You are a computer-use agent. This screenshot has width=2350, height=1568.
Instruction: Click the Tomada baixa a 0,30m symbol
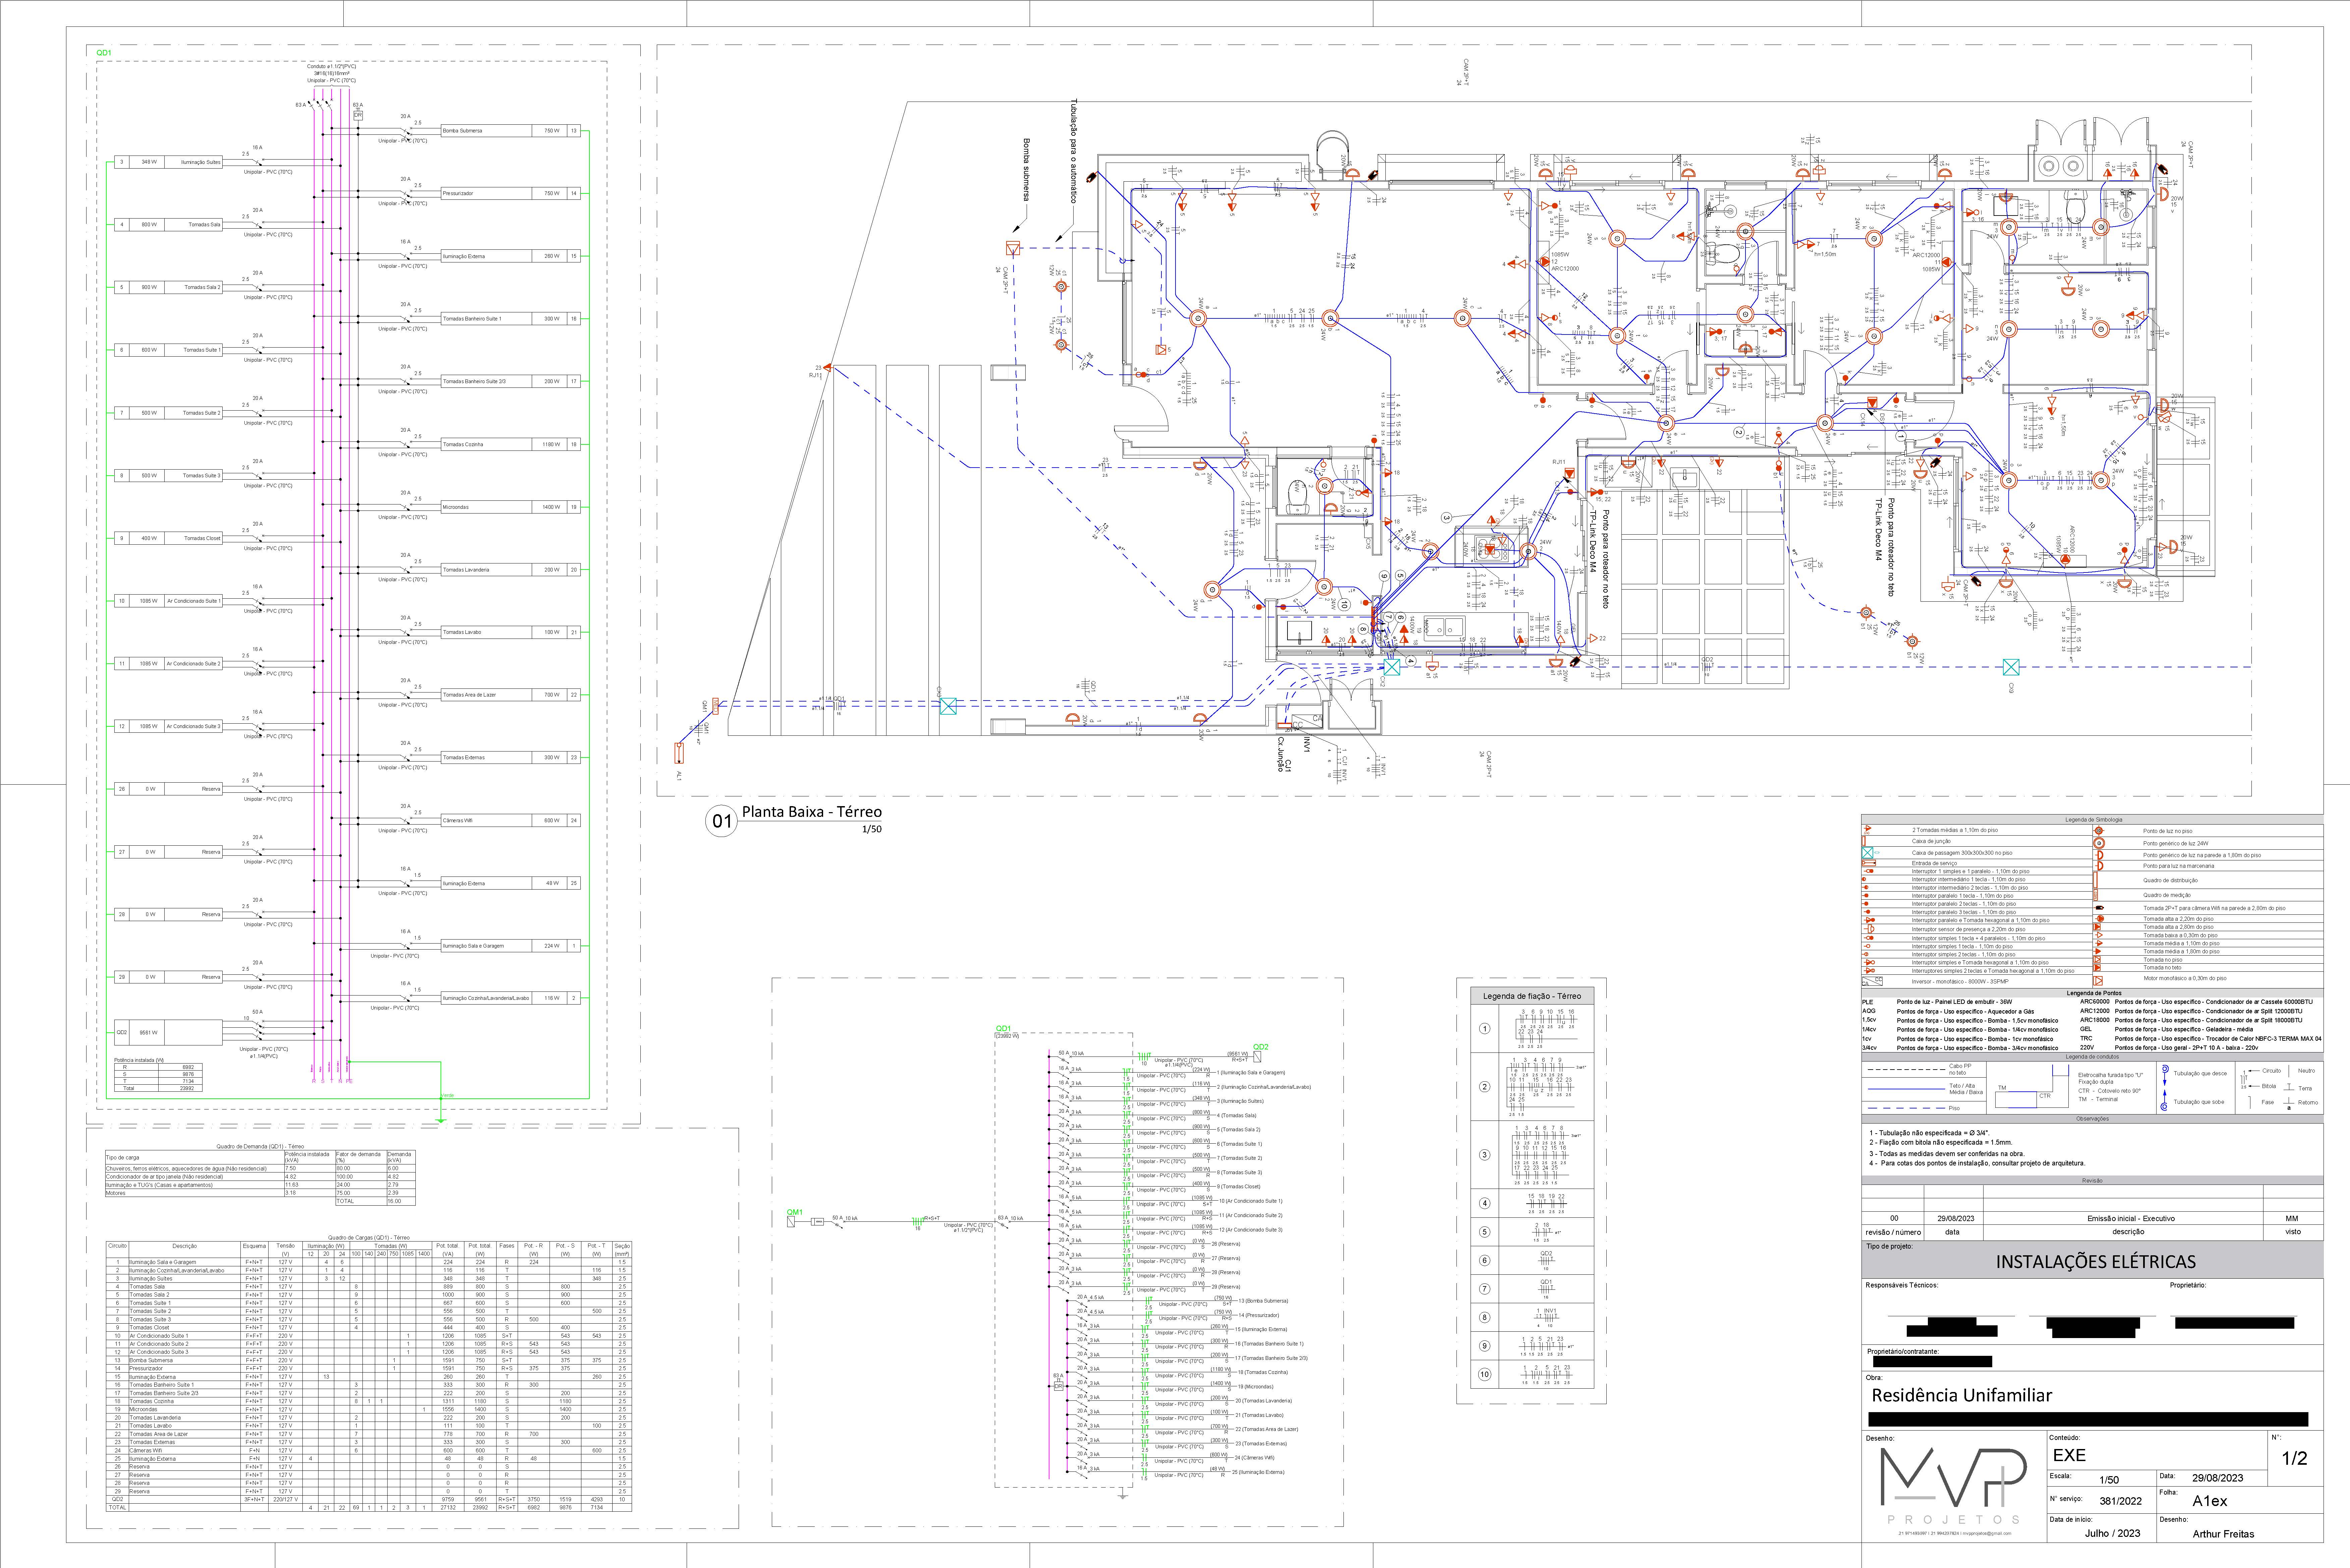pyautogui.click(x=2099, y=935)
